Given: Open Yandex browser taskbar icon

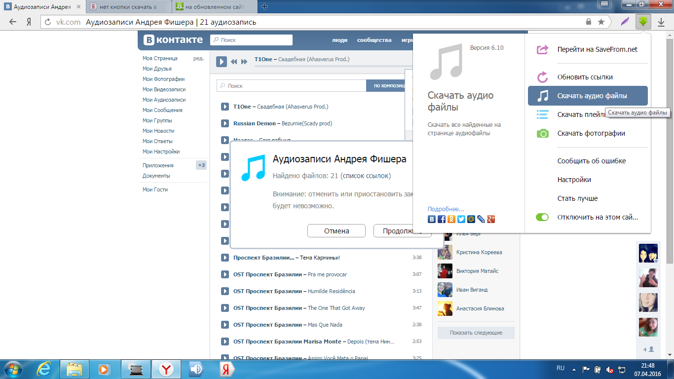Looking at the screenshot, I should (167, 369).
